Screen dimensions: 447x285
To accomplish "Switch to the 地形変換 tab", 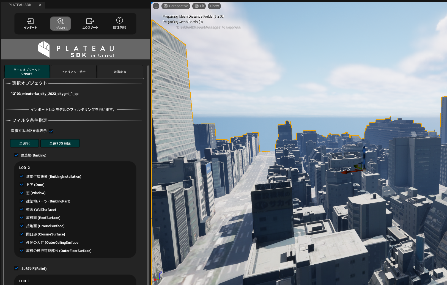I will pos(120,72).
